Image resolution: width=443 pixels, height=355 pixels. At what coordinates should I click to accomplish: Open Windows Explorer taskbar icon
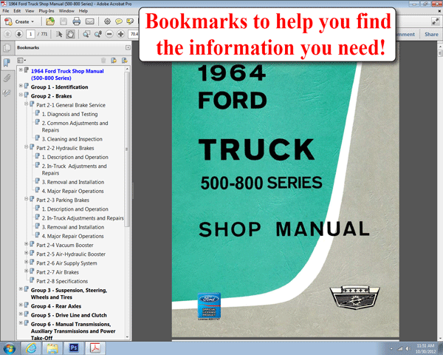click(x=52, y=348)
